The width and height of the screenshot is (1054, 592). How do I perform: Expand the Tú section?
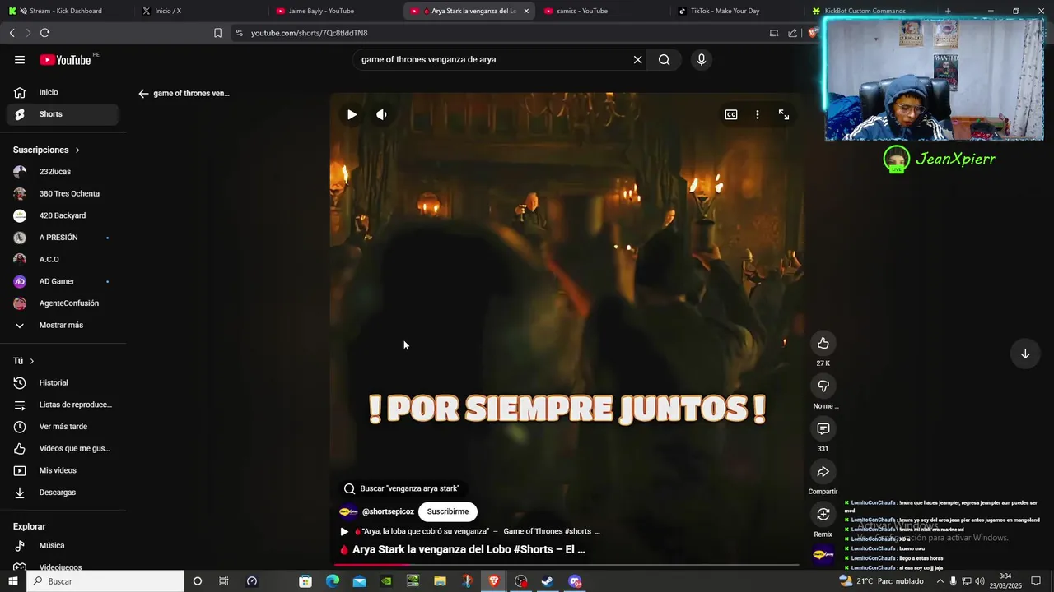point(24,361)
